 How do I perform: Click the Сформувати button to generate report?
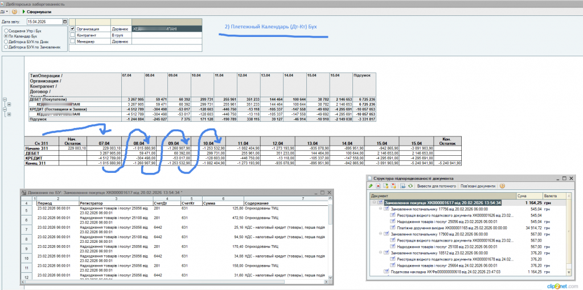[39, 11]
